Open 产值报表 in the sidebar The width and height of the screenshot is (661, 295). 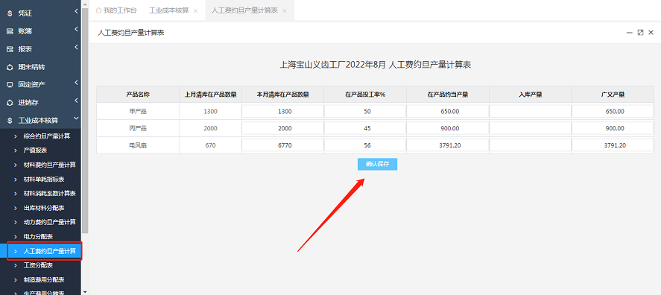tap(36, 150)
